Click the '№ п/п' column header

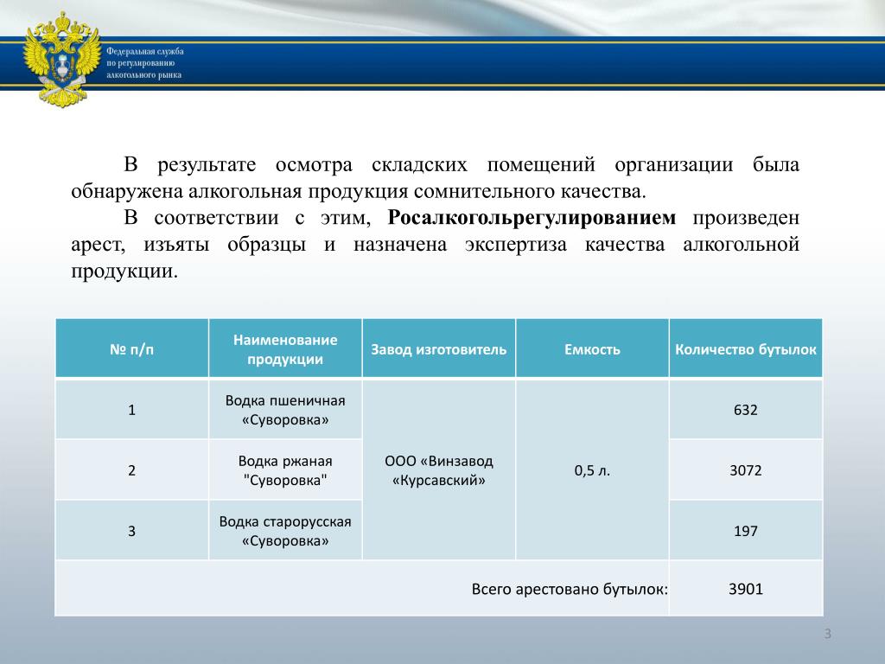coord(131,349)
